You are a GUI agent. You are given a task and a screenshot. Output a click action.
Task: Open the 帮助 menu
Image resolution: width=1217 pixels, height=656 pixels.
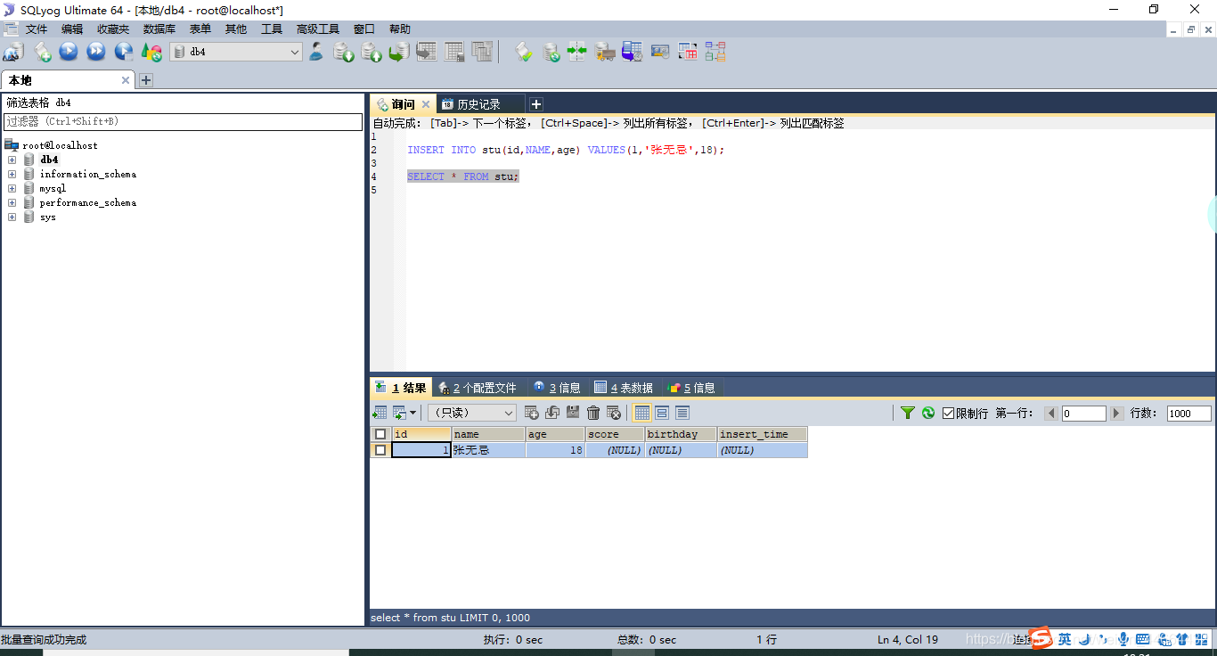coord(400,29)
